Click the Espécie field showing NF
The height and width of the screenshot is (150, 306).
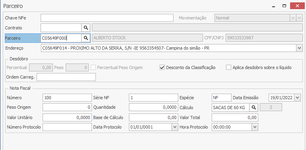click(x=221, y=98)
